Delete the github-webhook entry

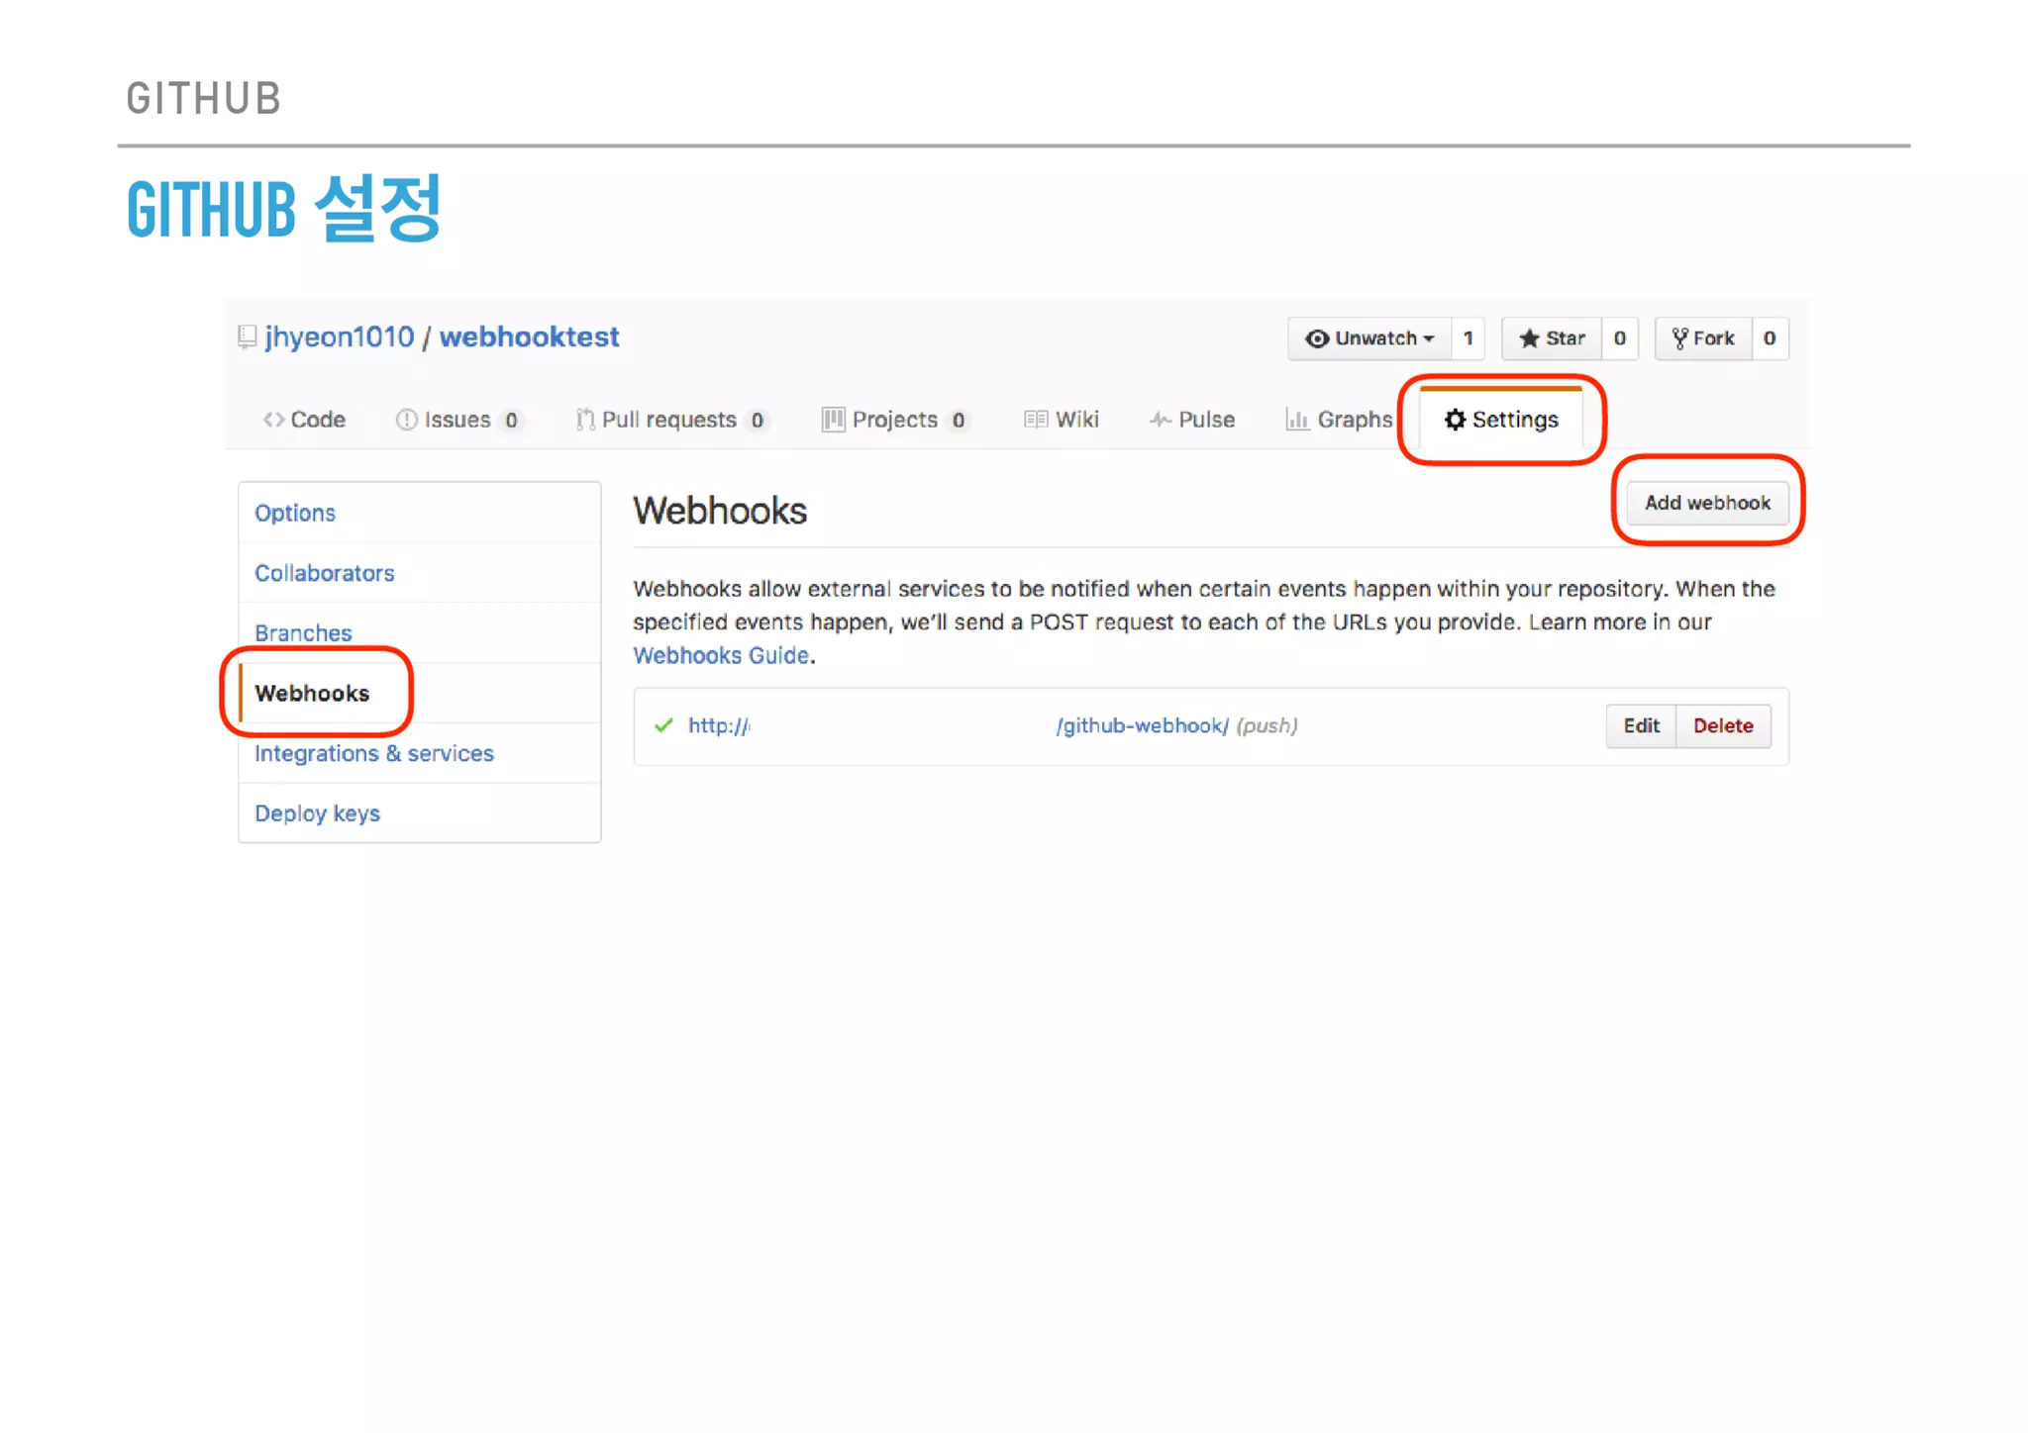click(x=1723, y=725)
